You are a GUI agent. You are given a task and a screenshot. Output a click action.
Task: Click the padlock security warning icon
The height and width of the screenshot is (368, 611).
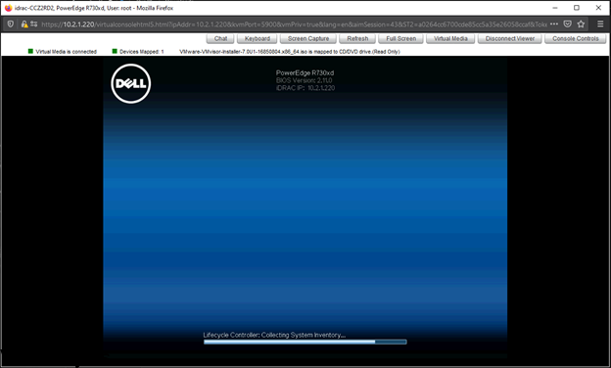pyautogui.click(x=24, y=24)
